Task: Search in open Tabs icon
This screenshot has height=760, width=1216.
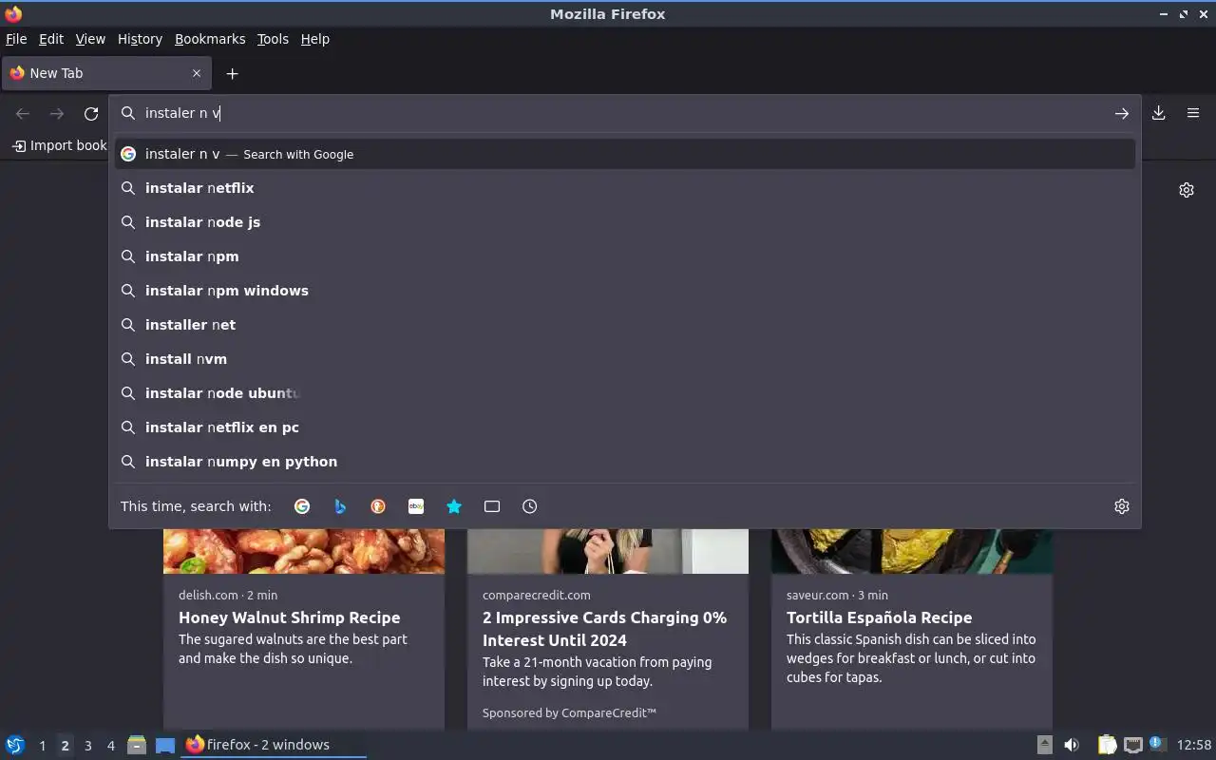Action: (x=492, y=506)
